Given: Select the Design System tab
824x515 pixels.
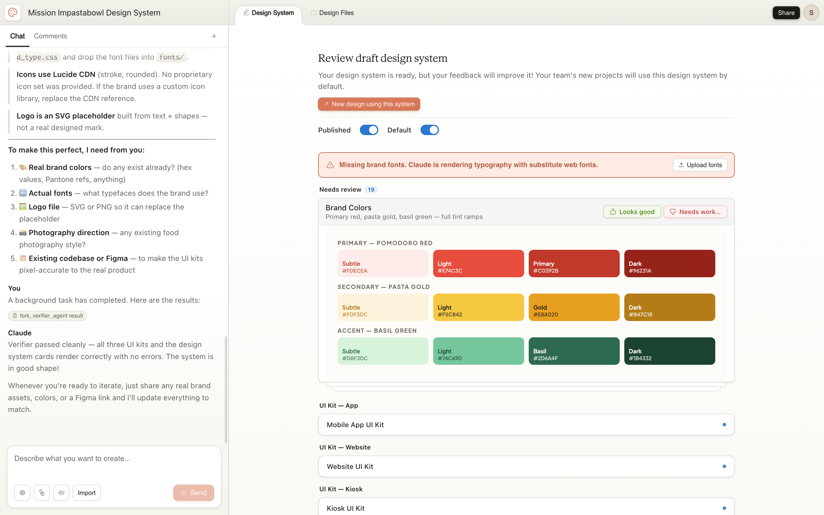Looking at the screenshot, I should pos(268,13).
